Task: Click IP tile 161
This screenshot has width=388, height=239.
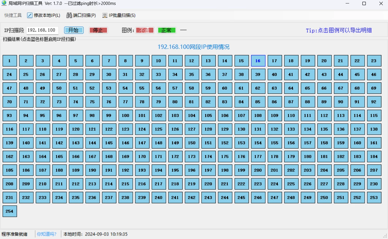Action: click(374, 143)
